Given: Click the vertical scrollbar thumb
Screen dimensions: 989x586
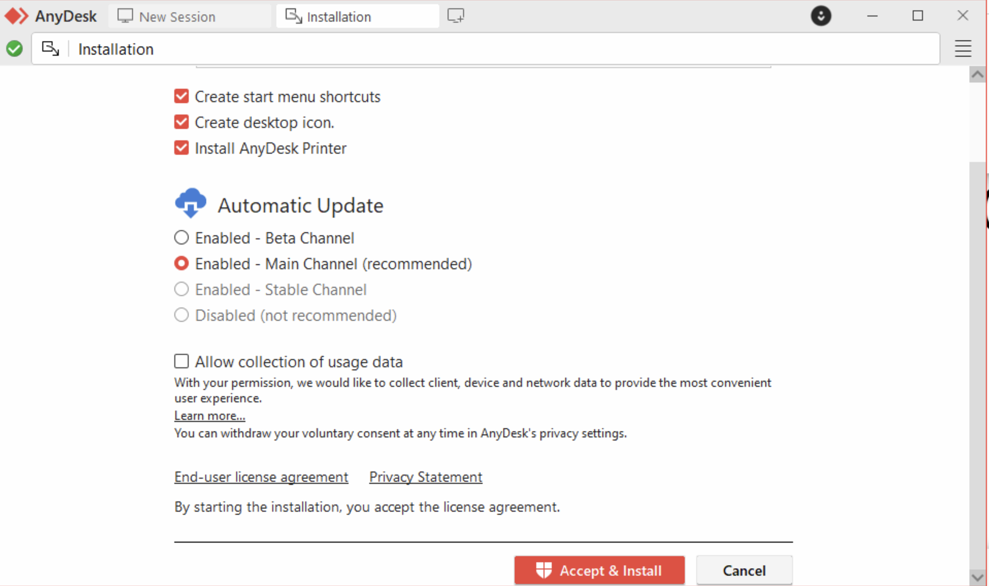Looking at the screenshot, I should pyautogui.click(x=977, y=365).
